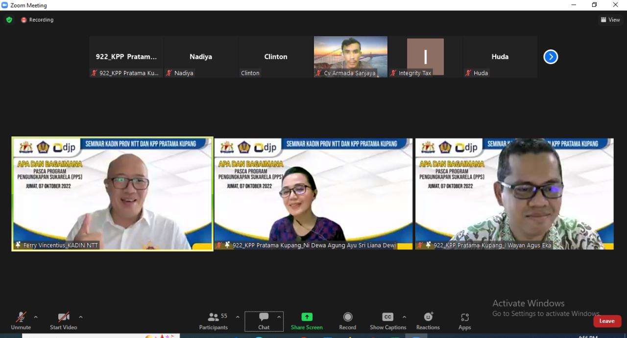Screen dimensions: 627x338
Task: Expand audio options arrow beside Unmute
Action: 36,317
